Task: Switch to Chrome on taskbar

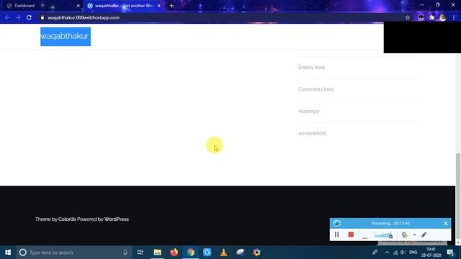Action: (190, 253)
